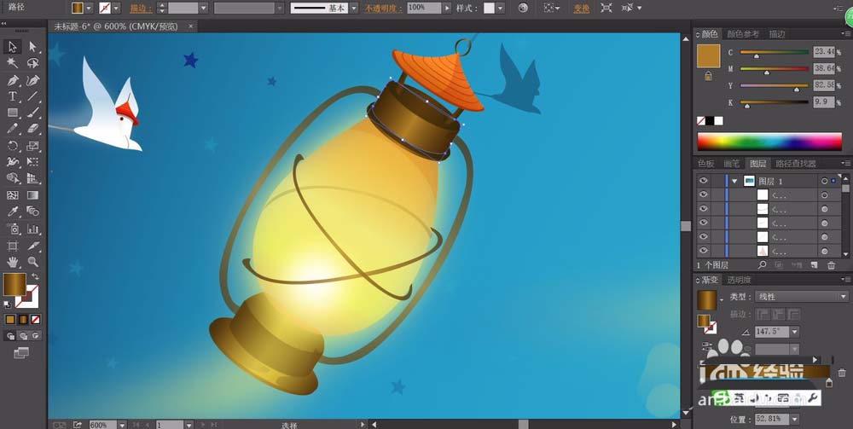Click the 不透明度 link in control bar
This screenshot has height=429, width=853.
(x=384, y=9)
